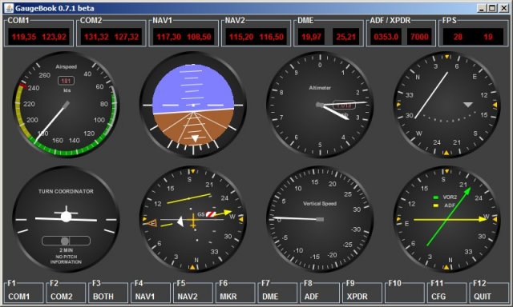The image size is (513, 307).
Task: Click the F1 COM1 button
Action: (23, 293)
